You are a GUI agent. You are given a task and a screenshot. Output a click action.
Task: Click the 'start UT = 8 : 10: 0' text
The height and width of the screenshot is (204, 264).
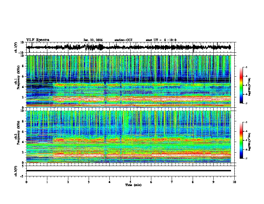tap(161, 40)
